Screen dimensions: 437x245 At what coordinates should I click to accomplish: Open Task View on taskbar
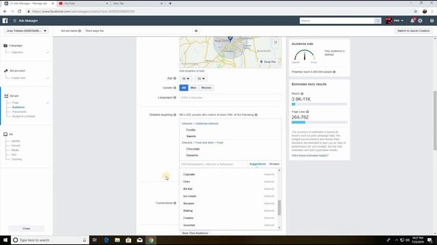(94, 240)
